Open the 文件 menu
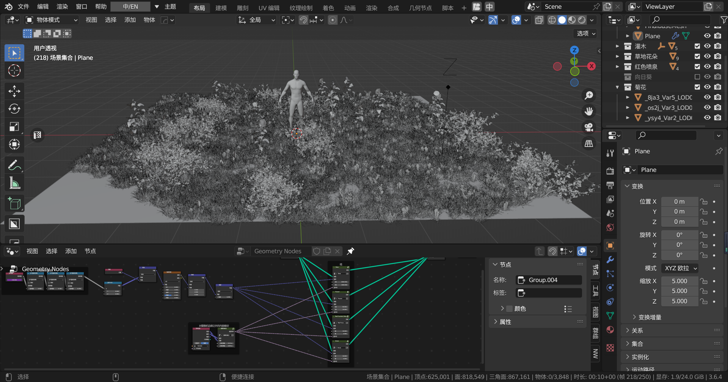This screenshot has height=382, width=728. 24,7
